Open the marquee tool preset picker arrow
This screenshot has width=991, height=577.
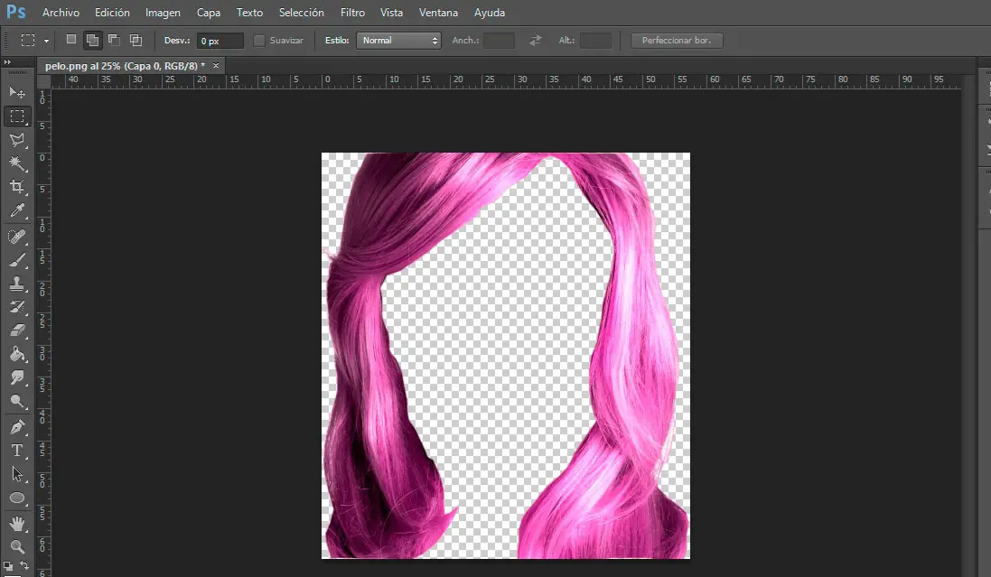46,41
